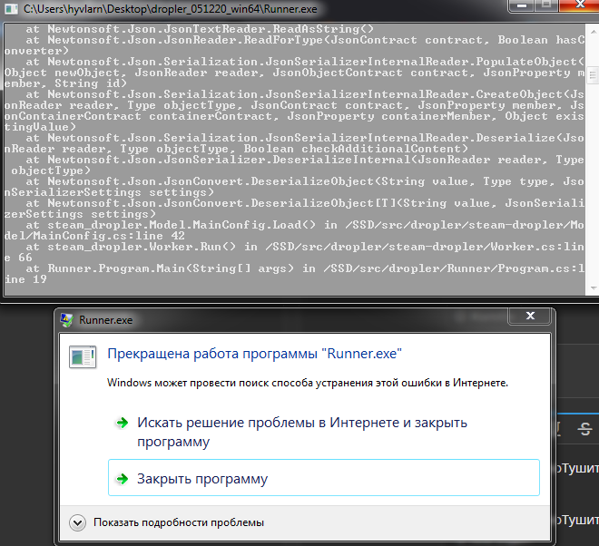599x546 pixels.
Task: Click the text 'MainConfig.cs:line 42'
Action: tap(109, 236)
